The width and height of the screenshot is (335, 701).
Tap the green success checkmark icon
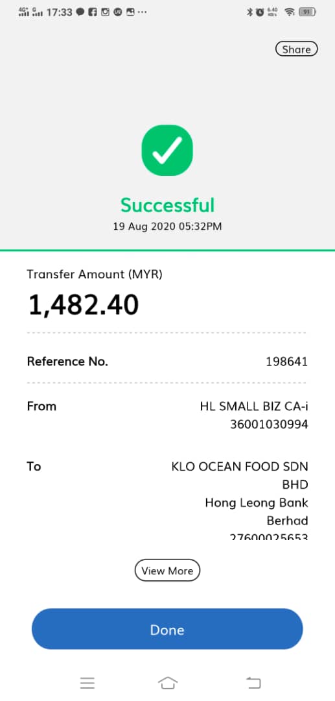click(x=167, y=150)
